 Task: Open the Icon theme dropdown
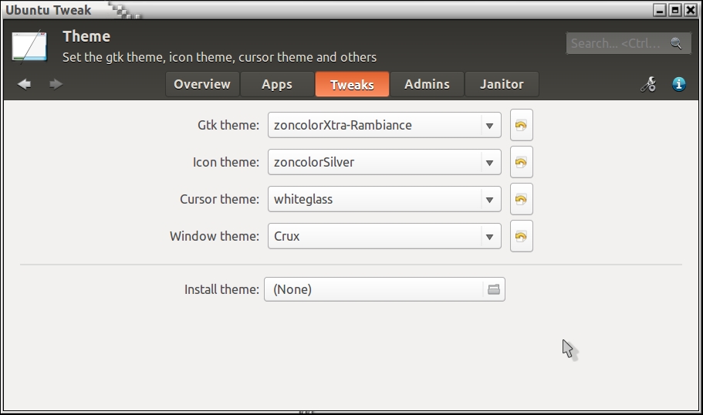[489, 163]
